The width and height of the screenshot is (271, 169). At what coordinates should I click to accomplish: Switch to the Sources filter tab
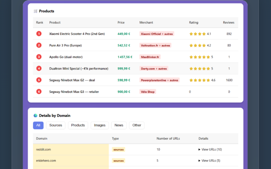pyautogui.click(x=55, y=125)
